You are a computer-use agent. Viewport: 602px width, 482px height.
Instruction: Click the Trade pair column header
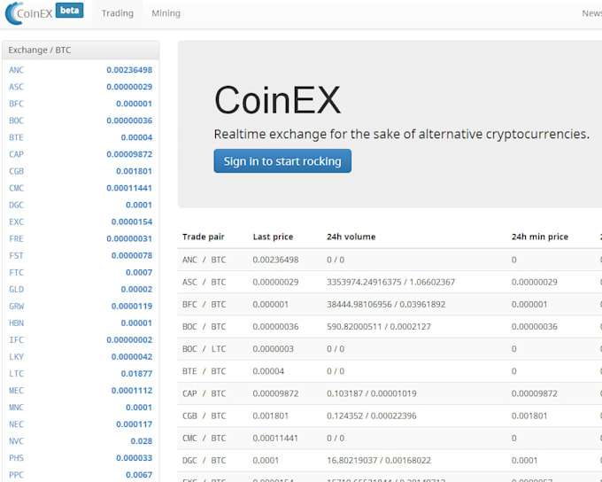(204, 237)
